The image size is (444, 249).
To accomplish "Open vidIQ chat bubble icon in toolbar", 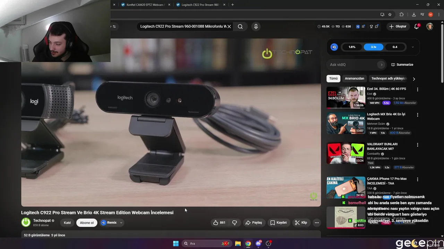I will coord(377,26).
